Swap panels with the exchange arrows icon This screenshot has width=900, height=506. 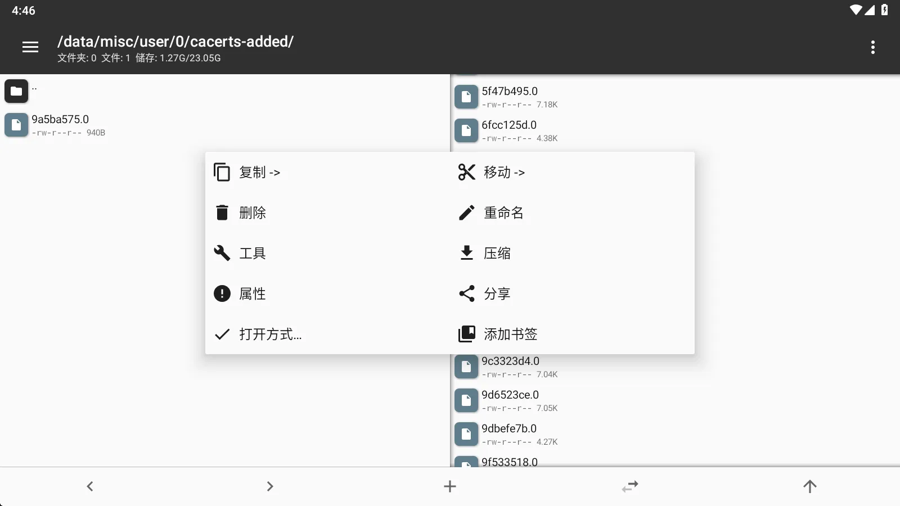pyautogui.click(x=630, y=486)
